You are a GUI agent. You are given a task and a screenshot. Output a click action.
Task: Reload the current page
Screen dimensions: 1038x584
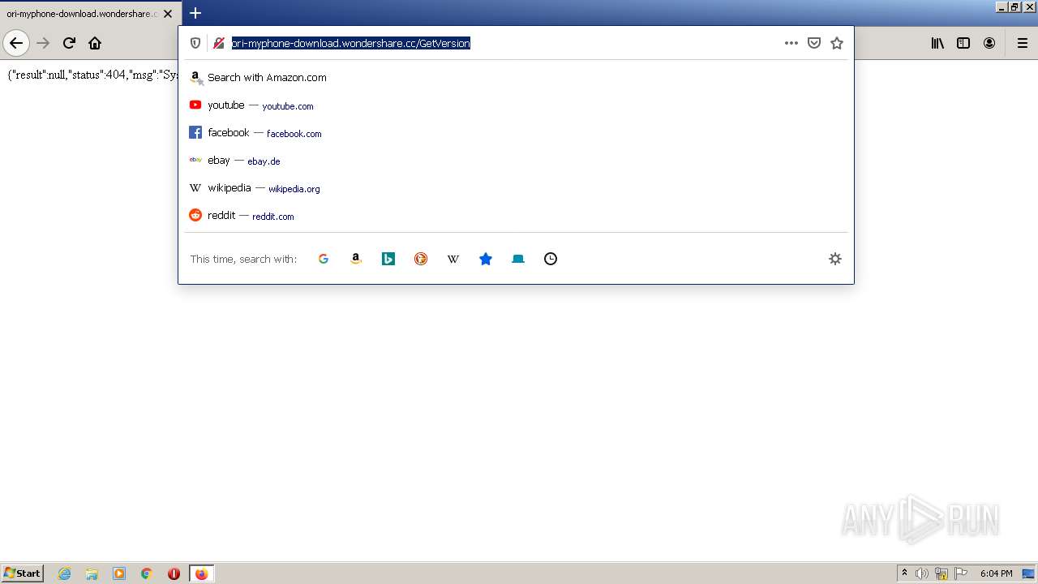tap(69, 43)
